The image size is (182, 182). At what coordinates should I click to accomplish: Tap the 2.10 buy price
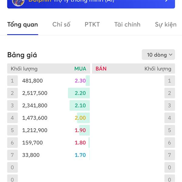[x=80, y=106]
